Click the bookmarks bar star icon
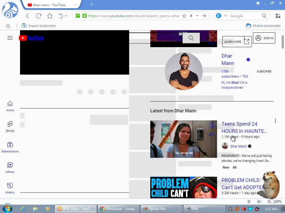Viewport: 285px width, 213px height. point(8,26)
